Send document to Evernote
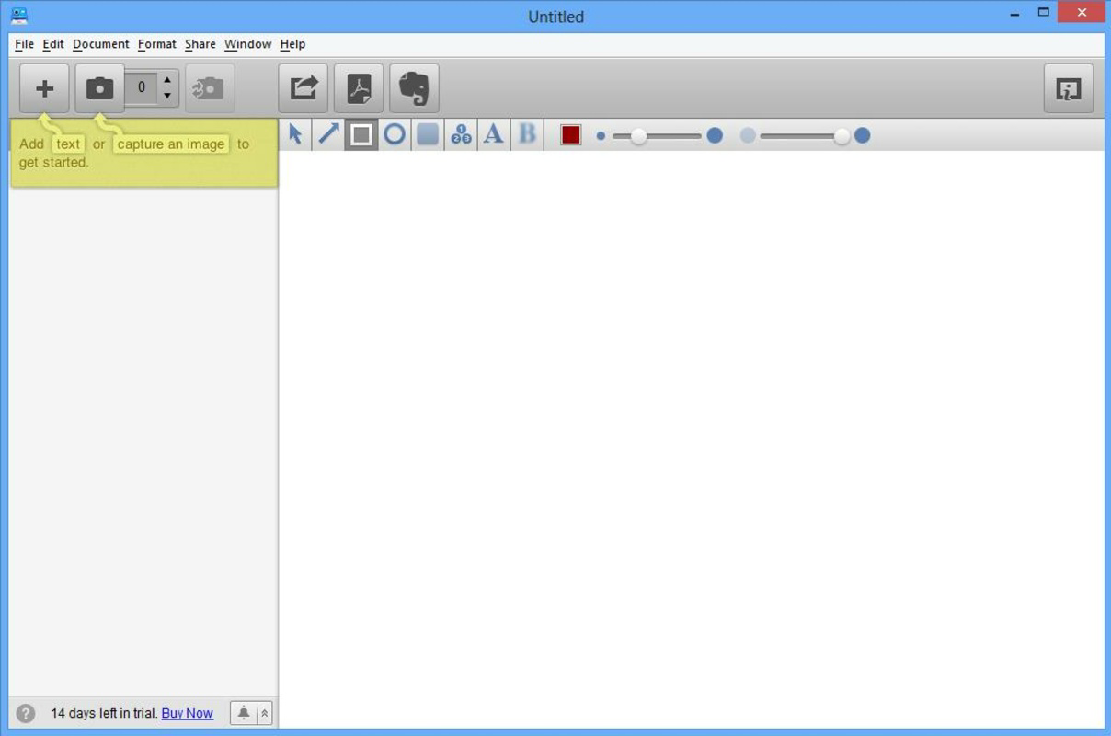 tap(414, 88)
